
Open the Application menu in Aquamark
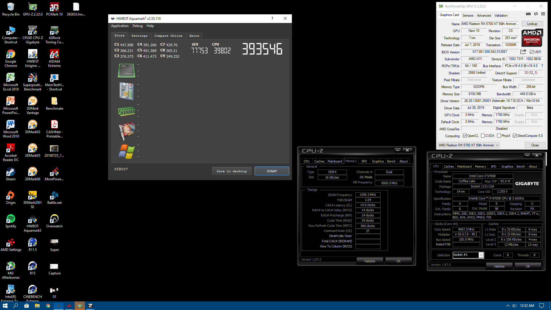point(120,26)
